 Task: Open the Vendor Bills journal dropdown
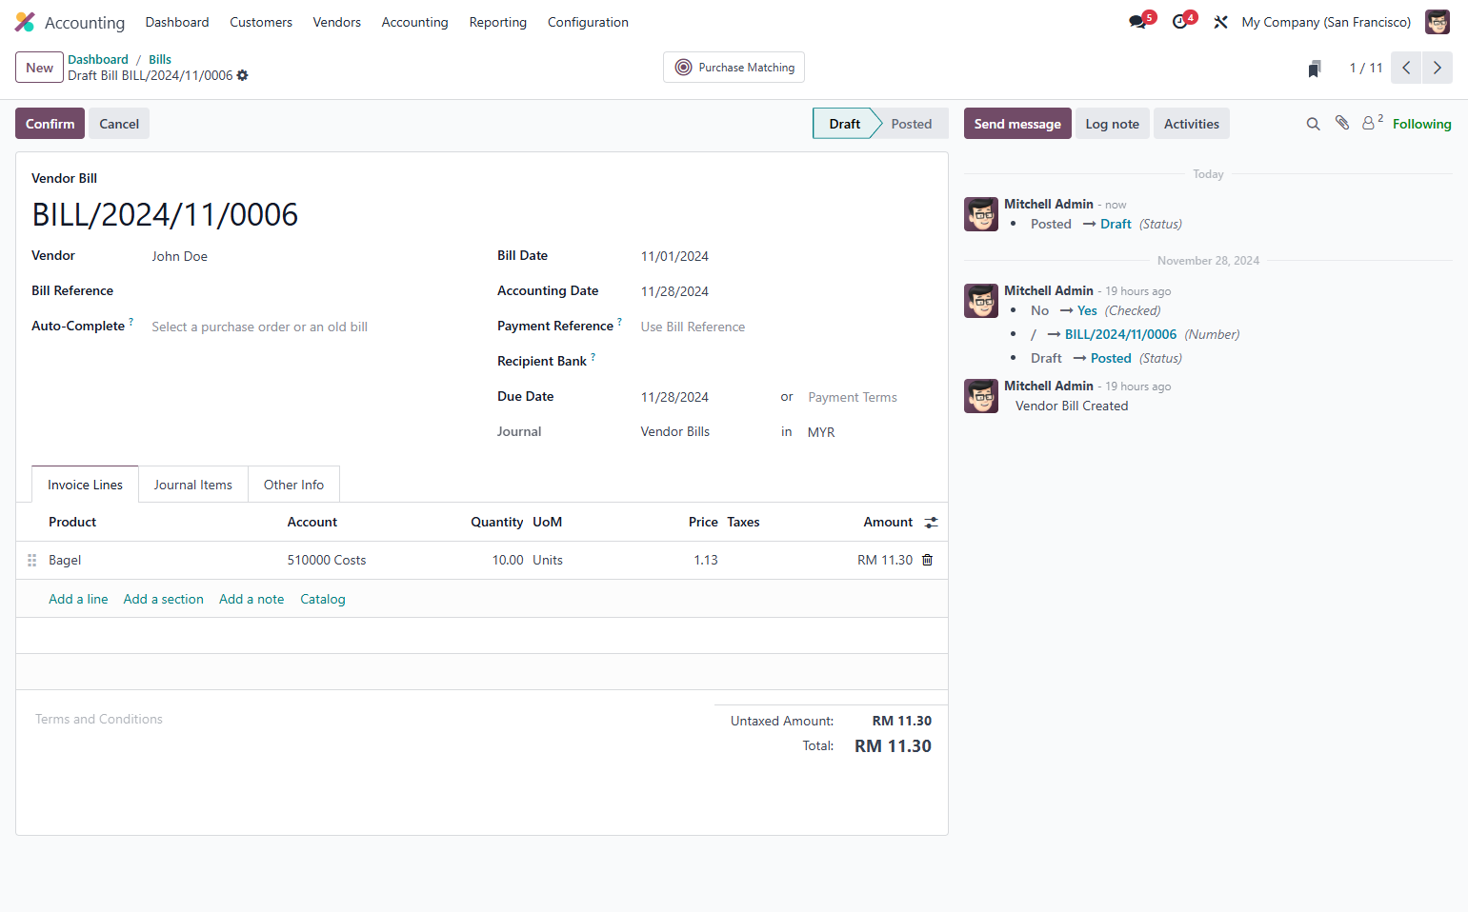pyautogui.click(x=705, y=432)
